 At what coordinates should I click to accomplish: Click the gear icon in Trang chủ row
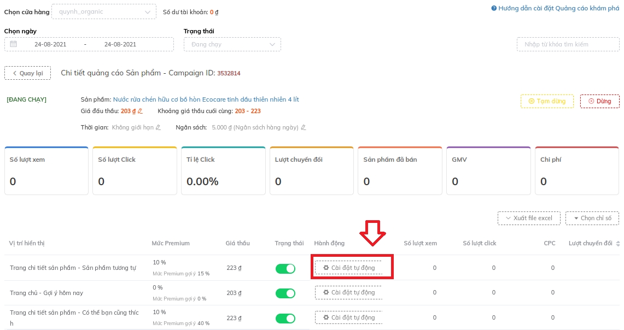[x=326, y=293]
